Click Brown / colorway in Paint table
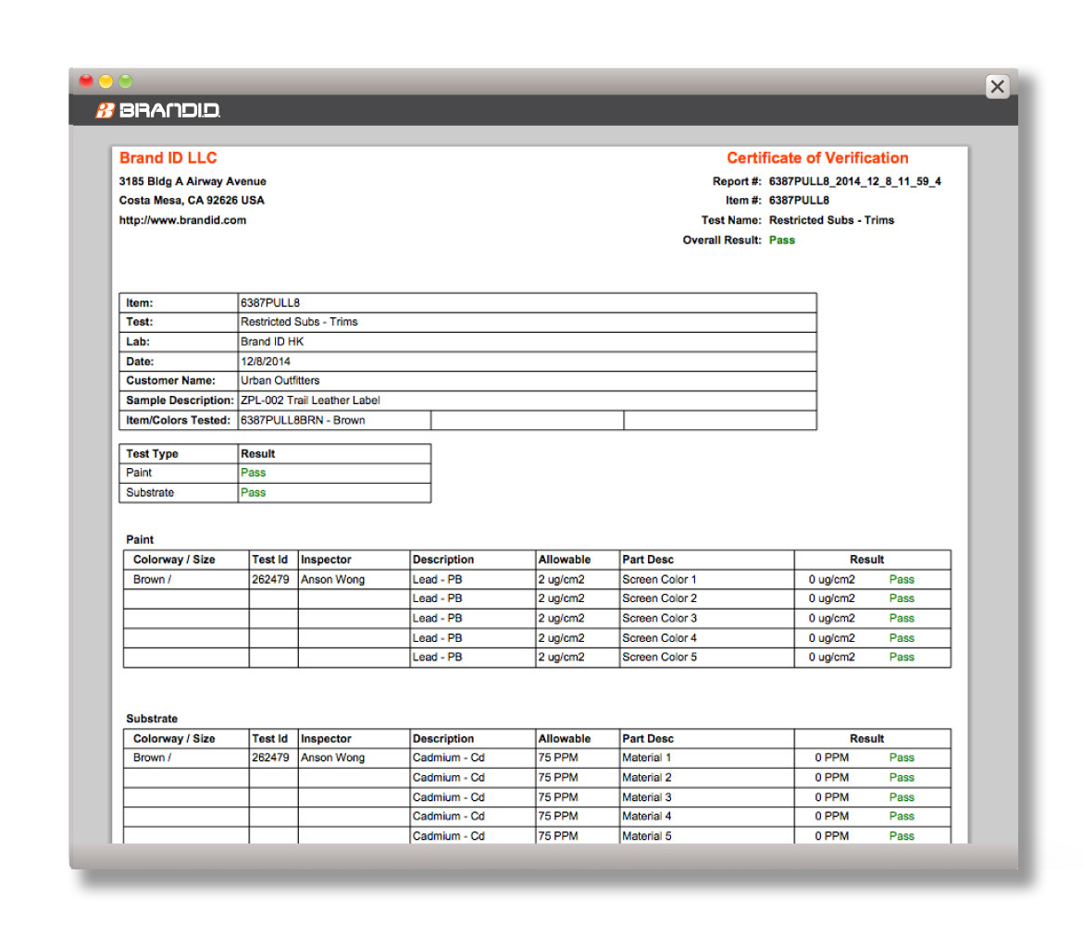 (x=152, y=580)
